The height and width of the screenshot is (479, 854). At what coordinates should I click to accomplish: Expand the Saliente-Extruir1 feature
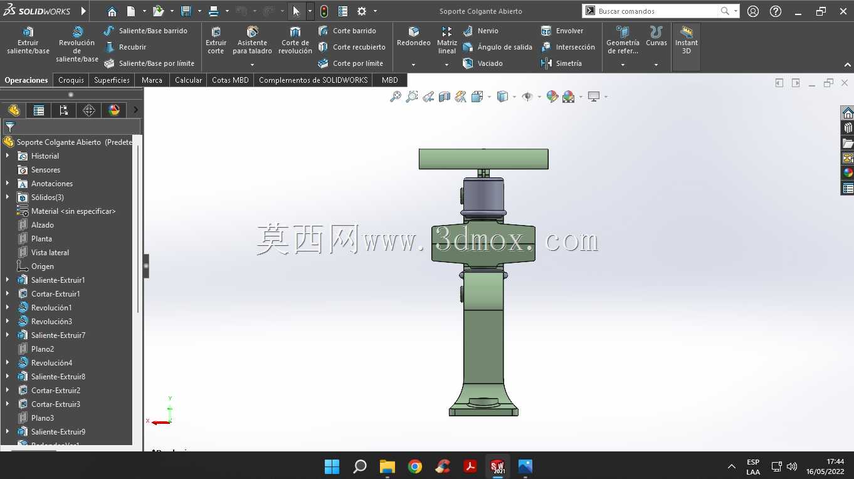pyautogui.click(x=8, y=280)
